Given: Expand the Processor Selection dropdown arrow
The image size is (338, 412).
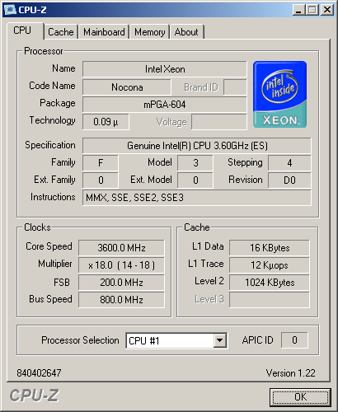Looking at the screenshot, I should (220, 340).
